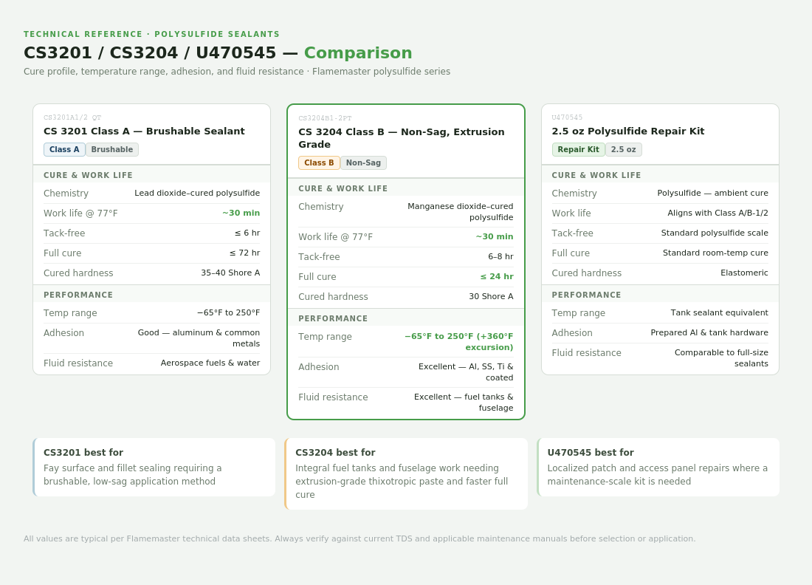Click 'Manganese dioxide–cured polysulfide' chemistry value
The image size is (812, 585).
461,212
